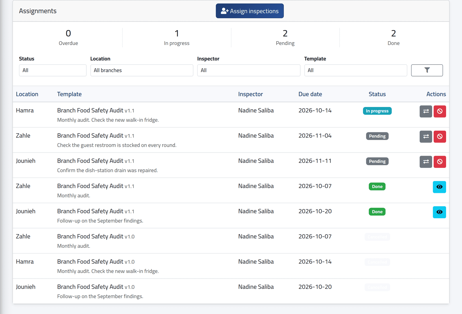Open the Template filter dropdown

click(355, 70)
